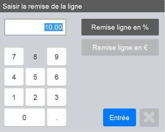Cancel the dialog with the grey X button

click(x=149, y=118)
